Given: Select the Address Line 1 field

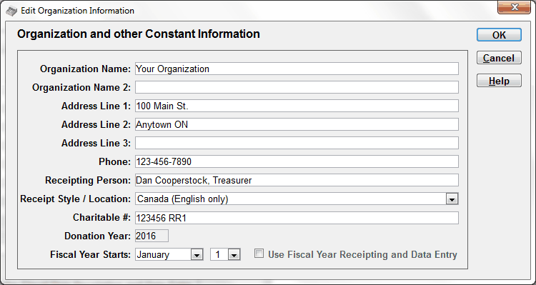Looking at the screenshot, I should pos(297,106).
